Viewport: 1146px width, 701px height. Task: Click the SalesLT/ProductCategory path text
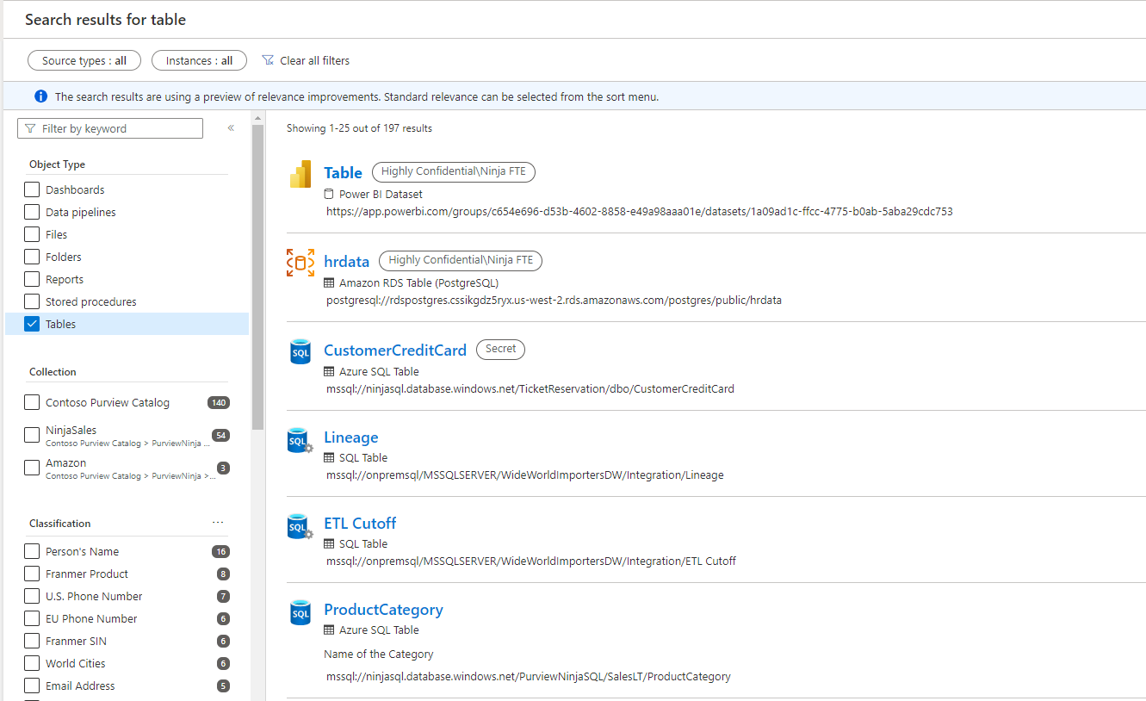[529, 676]
